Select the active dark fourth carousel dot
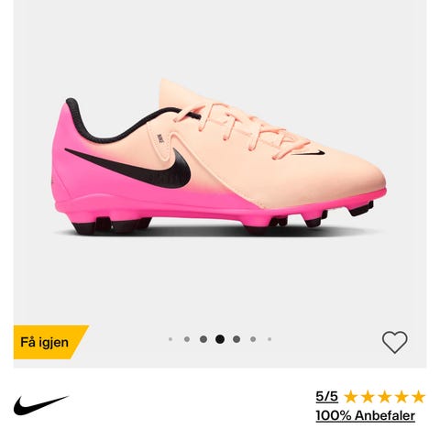The image size is (440, 440). coord(220,339)
